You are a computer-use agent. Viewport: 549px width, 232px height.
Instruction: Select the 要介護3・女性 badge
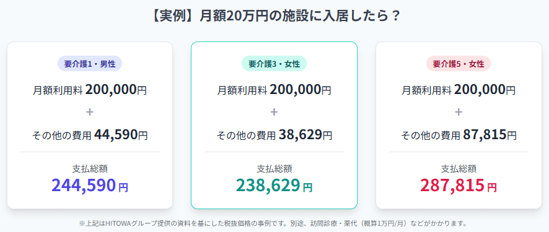point(274,64)
